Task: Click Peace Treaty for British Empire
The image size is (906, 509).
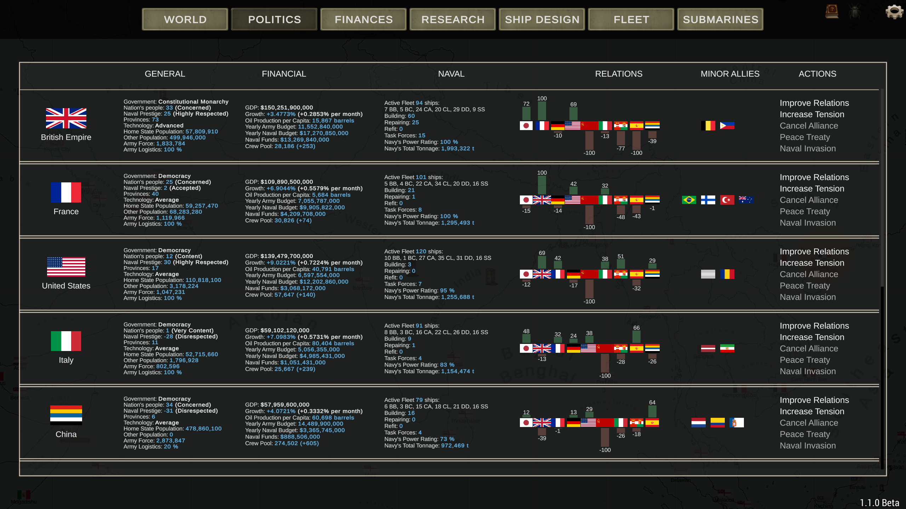Action: pos(805,137)
